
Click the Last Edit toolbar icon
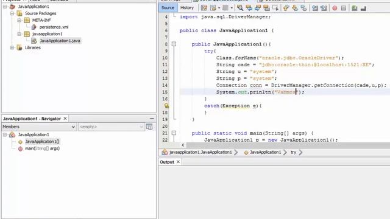coord(204,8)
